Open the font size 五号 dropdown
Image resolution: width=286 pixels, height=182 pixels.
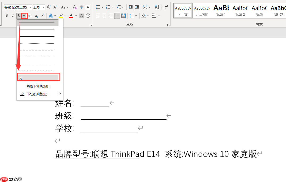pyautogui.click(x=39, y=7)
